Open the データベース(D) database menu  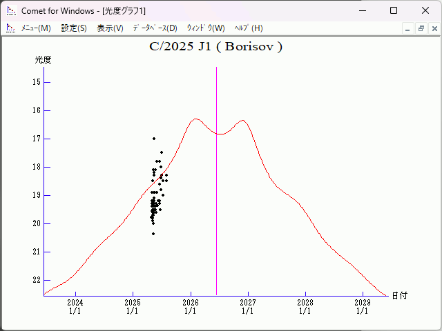point(155,28)
